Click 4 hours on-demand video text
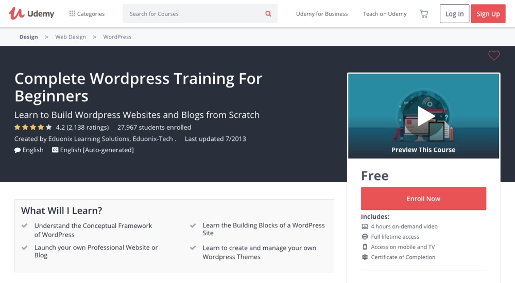 [404, 226]
